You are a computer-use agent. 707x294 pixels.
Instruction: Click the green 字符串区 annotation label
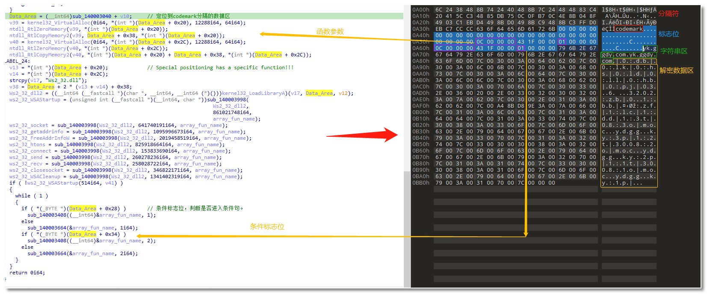[x=674, y=51]
